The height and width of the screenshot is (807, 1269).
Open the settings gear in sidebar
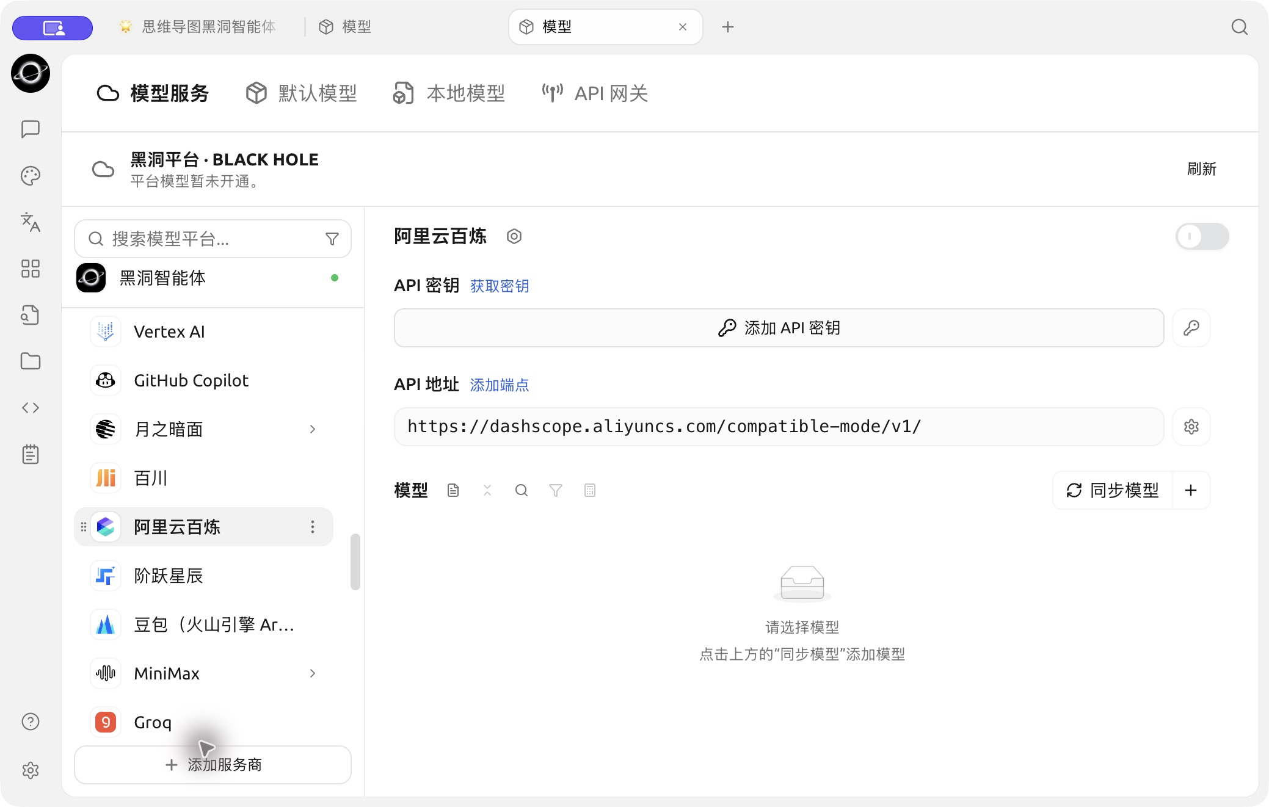31,770
